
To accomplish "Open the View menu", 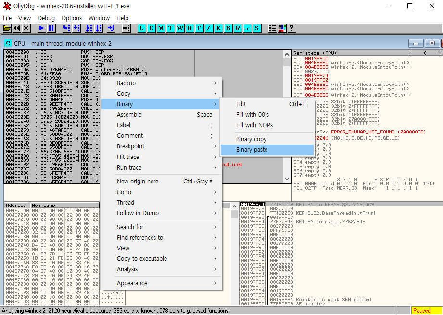I will point(25,18).
